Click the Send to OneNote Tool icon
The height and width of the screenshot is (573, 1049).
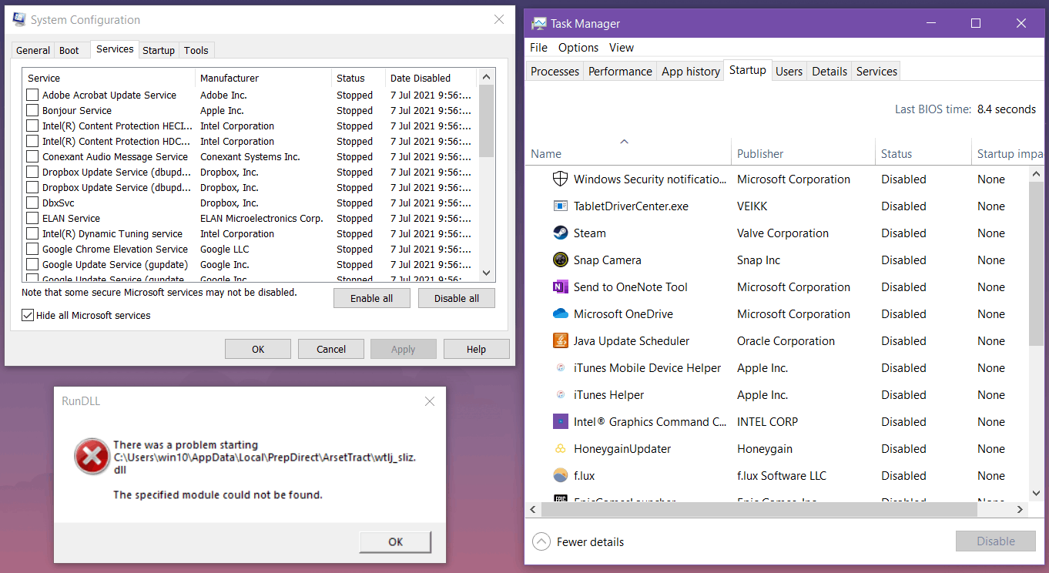point(561,286)
